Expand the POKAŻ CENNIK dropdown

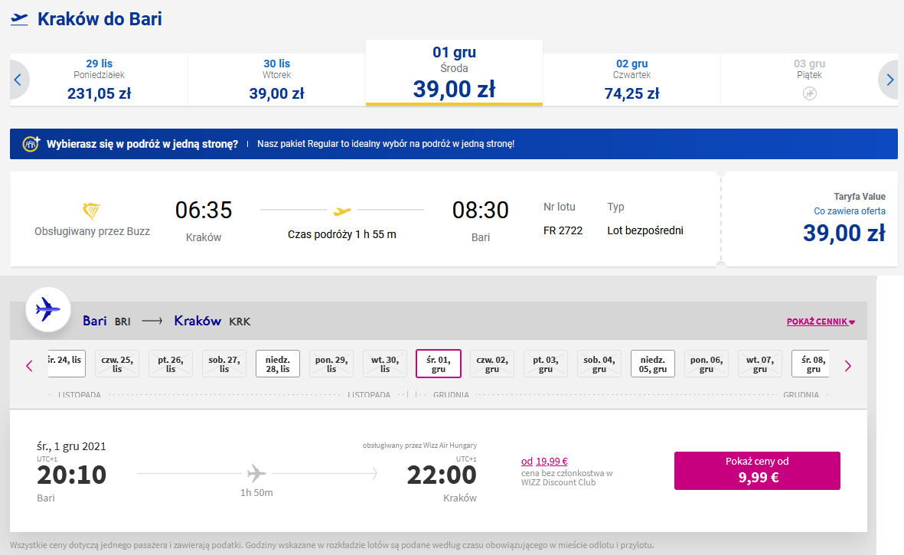[x=821, y=322]
